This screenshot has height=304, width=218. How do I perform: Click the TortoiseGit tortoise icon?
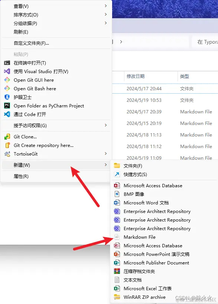(7, 154)
